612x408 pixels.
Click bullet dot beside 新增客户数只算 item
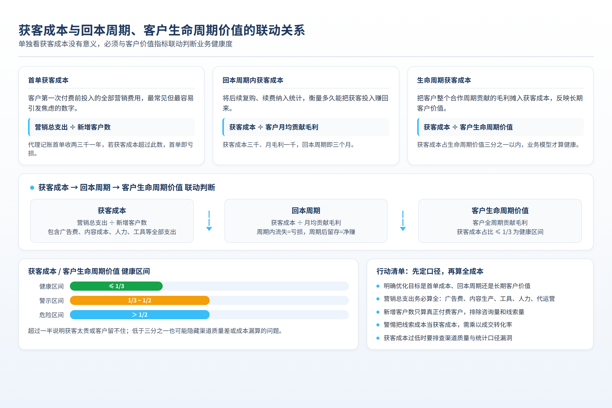click(378, 312)
